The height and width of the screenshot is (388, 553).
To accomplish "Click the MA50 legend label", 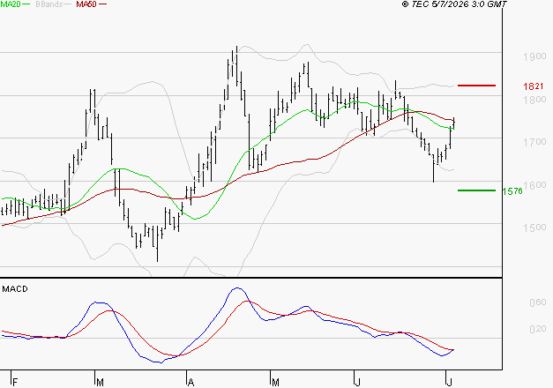I will click(x=86, y=4).
